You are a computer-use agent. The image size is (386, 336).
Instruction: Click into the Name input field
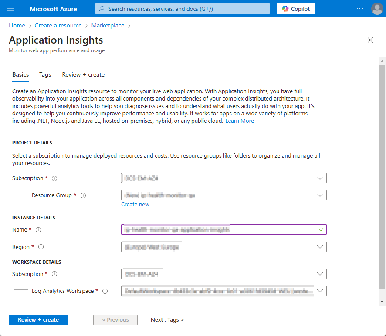tap(224, 229)
